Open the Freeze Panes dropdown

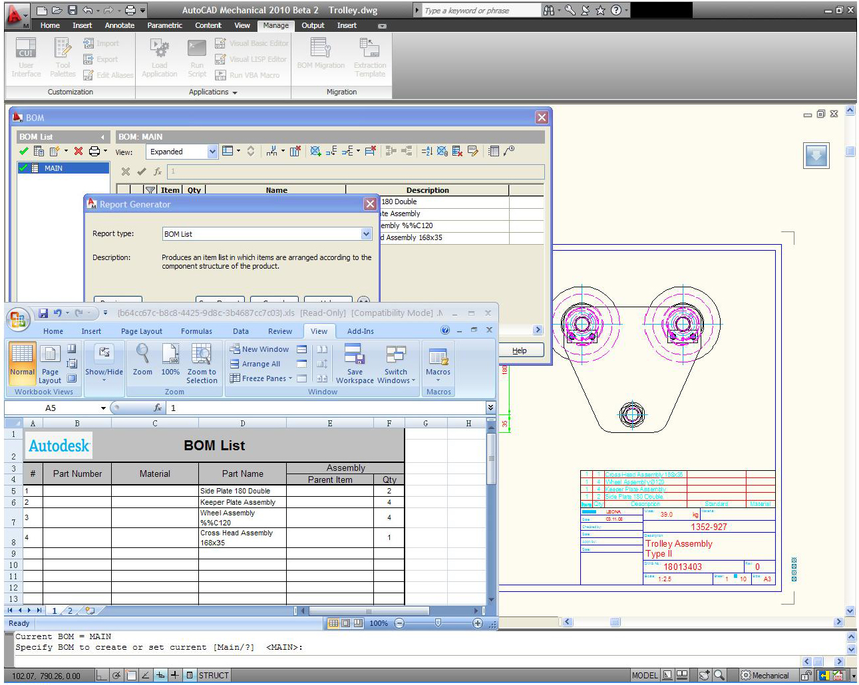[x=261, y=378]
